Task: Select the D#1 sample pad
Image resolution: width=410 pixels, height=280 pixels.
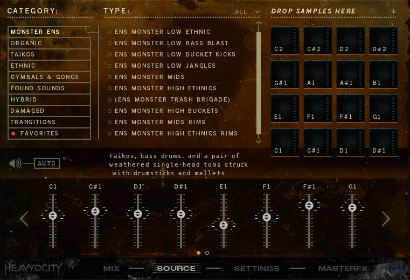Action: (x=383, y=142)
